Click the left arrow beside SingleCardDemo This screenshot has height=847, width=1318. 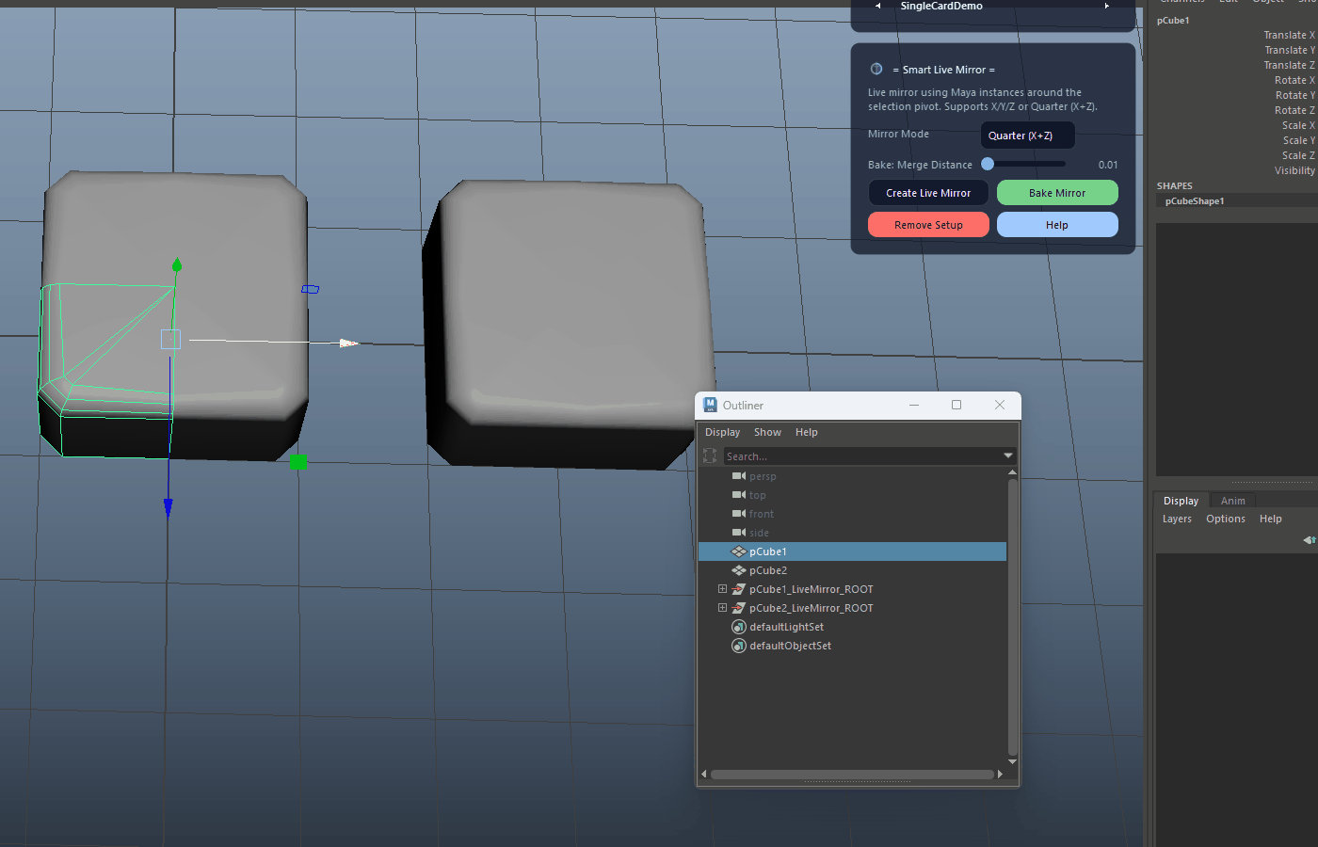(x=877, y=6)
